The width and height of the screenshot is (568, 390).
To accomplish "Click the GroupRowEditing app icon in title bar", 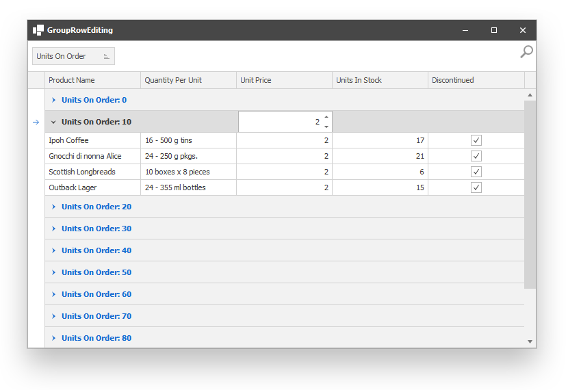I will (38, 30).
